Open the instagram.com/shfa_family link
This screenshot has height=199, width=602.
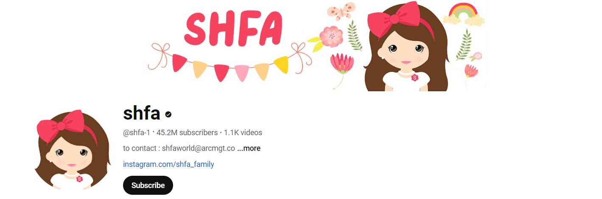click(x=168, y=164)
